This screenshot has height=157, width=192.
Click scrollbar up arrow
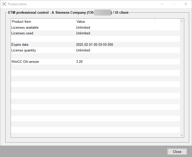[x=182, y=21]
